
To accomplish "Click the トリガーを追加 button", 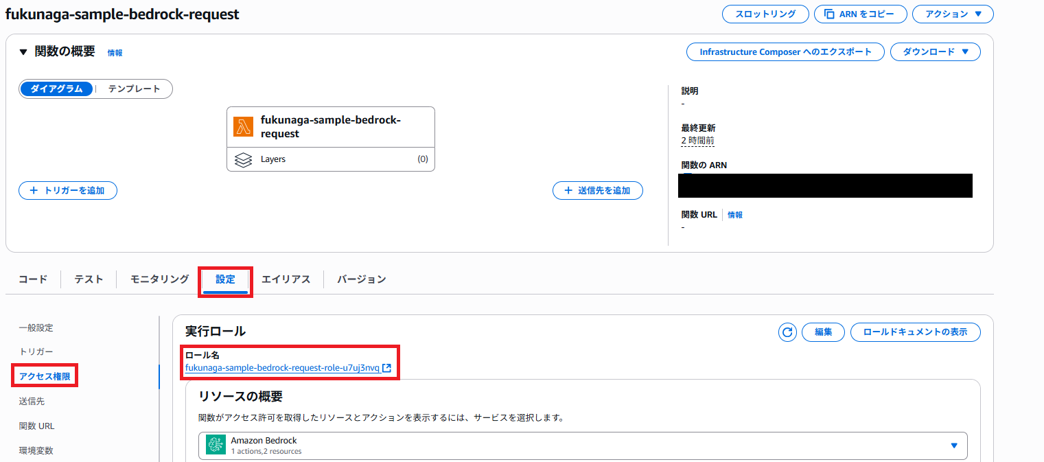I will point(68,190).
